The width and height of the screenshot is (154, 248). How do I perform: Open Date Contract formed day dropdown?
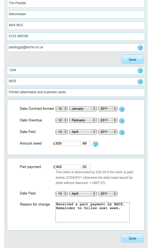pyautogui.click(x=62, y=109)
